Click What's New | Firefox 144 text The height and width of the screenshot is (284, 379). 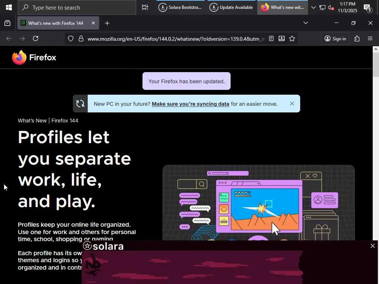point(48,121)
